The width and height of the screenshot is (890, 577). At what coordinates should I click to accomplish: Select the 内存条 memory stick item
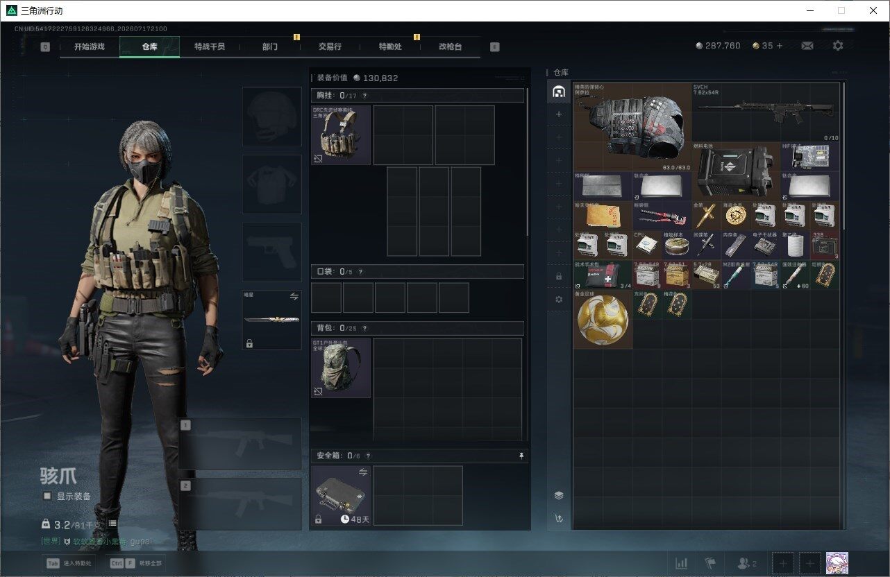click(x=736, y=245)
